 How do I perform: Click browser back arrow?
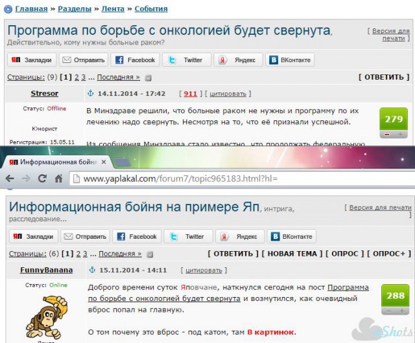click(x=10, y=179)
